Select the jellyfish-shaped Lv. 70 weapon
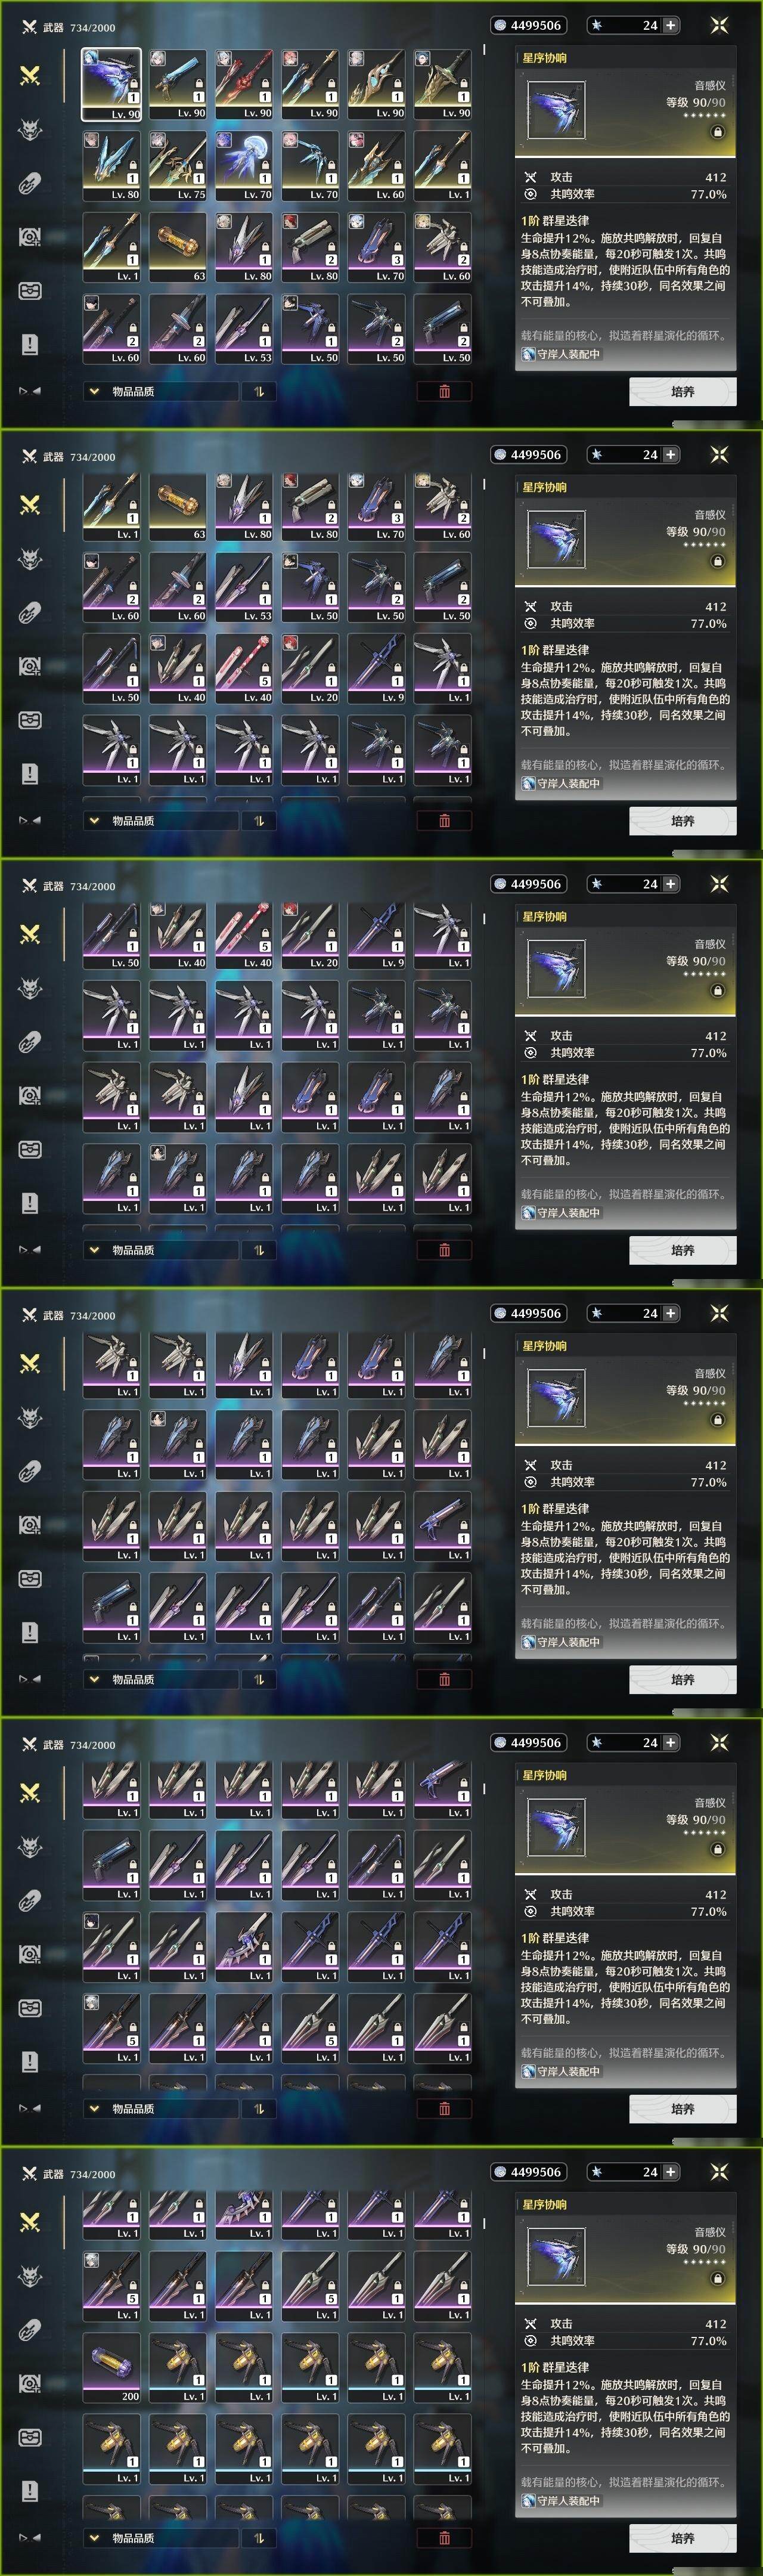Screen dimensions: 763x2576 pos(244,166)
